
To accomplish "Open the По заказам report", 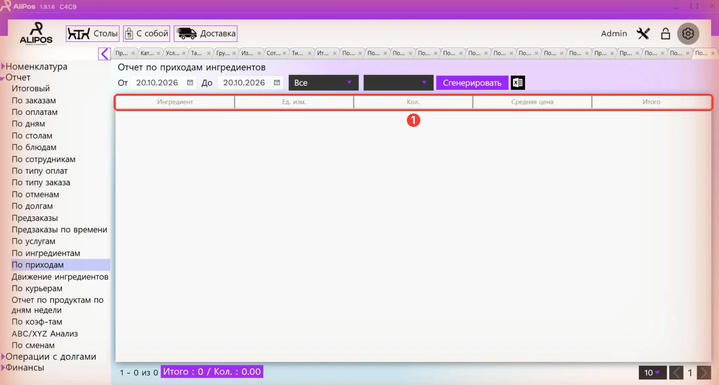I will pyautogui.click(x=34, y=101).
